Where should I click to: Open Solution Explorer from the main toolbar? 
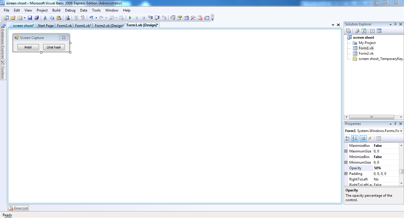tap(173, 18)
